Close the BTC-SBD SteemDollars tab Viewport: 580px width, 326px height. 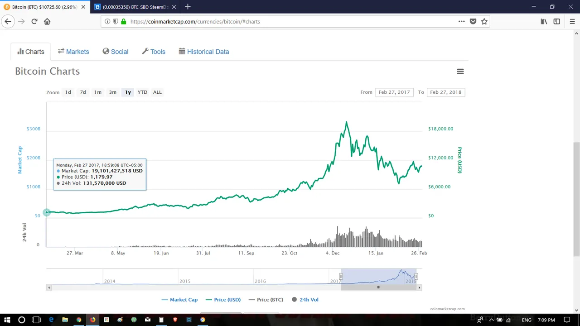click(174, 7)
